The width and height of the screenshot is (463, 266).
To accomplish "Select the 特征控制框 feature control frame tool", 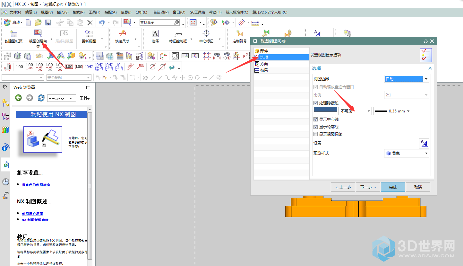I will point(178,37).
